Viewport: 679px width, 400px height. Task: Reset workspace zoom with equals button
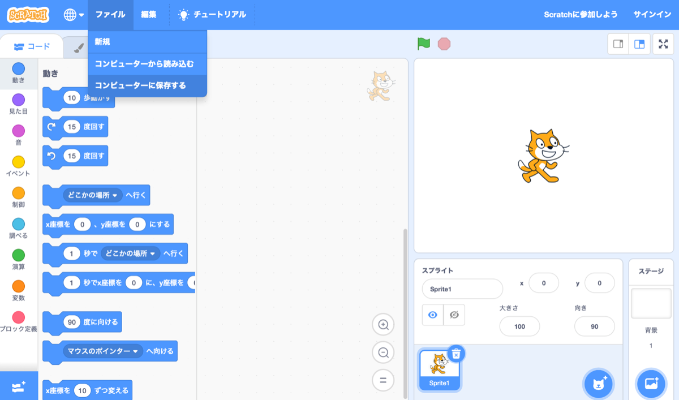coord(383,380)
